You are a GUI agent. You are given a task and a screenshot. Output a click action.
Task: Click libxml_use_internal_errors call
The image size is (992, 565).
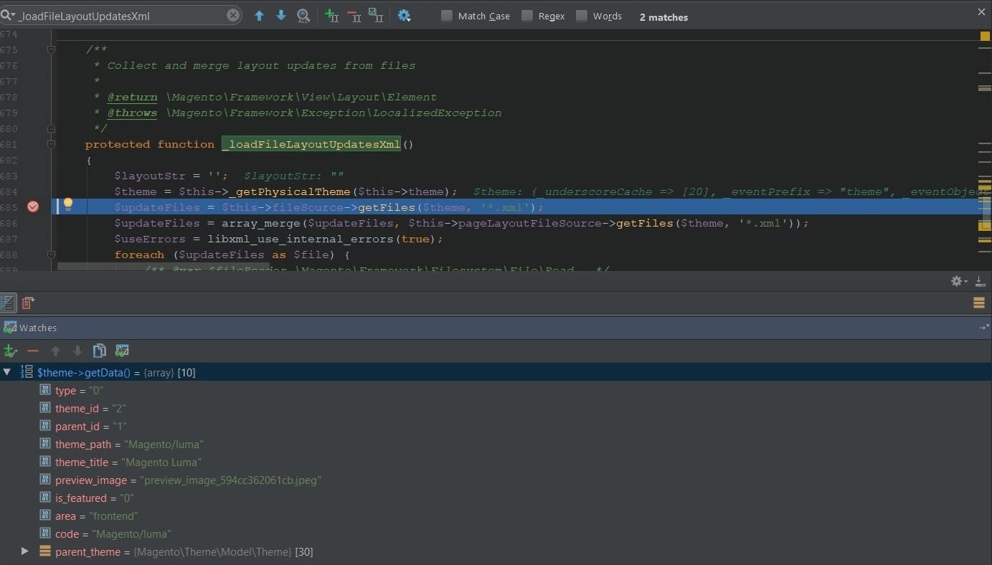pos(301,239)
